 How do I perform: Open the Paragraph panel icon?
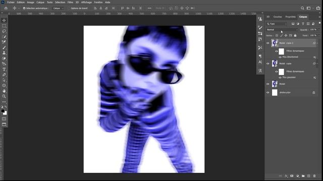tap(260, 56)
